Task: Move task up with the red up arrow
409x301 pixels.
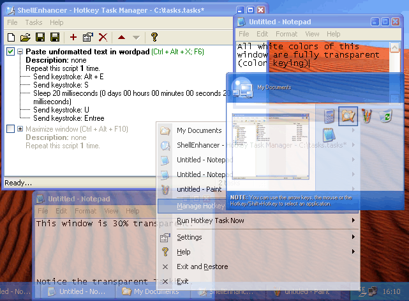Action: coord(121,37)
